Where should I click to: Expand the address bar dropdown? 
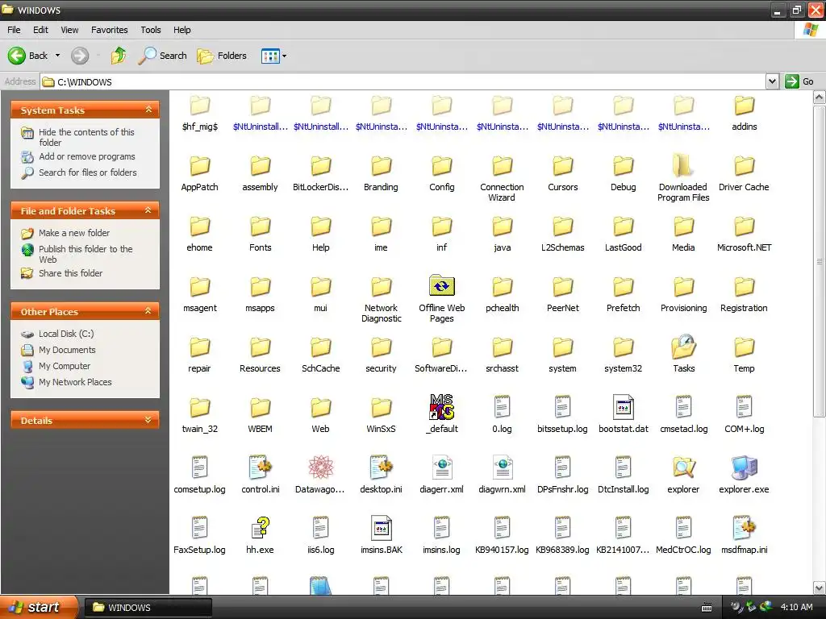pyautogui.click(x=772, y=81)
